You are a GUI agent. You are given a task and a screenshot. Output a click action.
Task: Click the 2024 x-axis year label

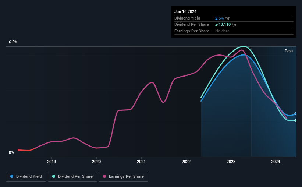click(276, 162)
